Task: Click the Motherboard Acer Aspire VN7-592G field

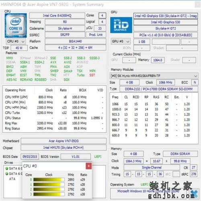Action: [x=64, y=141]
